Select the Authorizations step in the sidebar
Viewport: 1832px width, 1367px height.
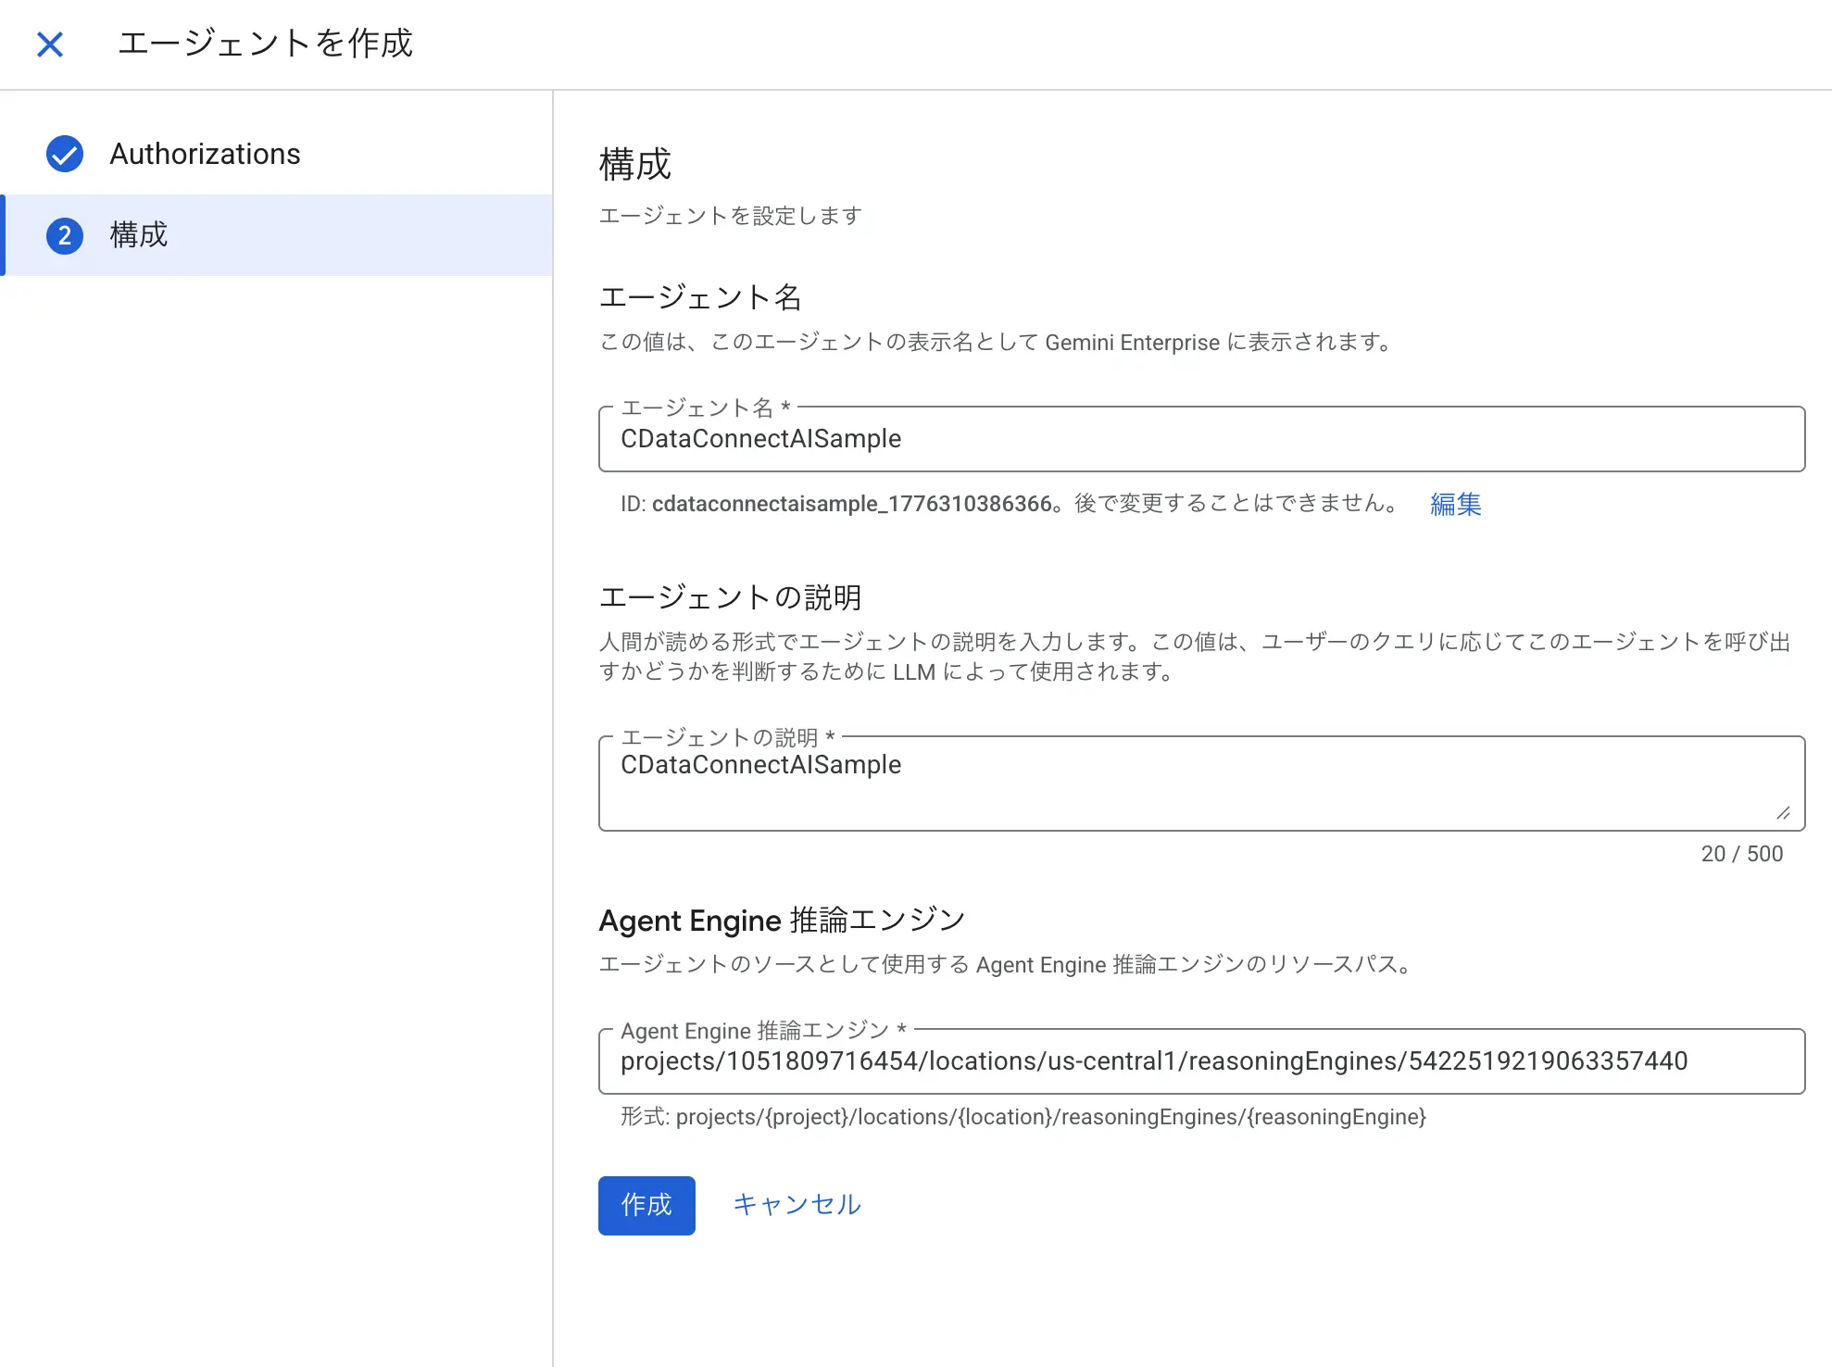205,154
